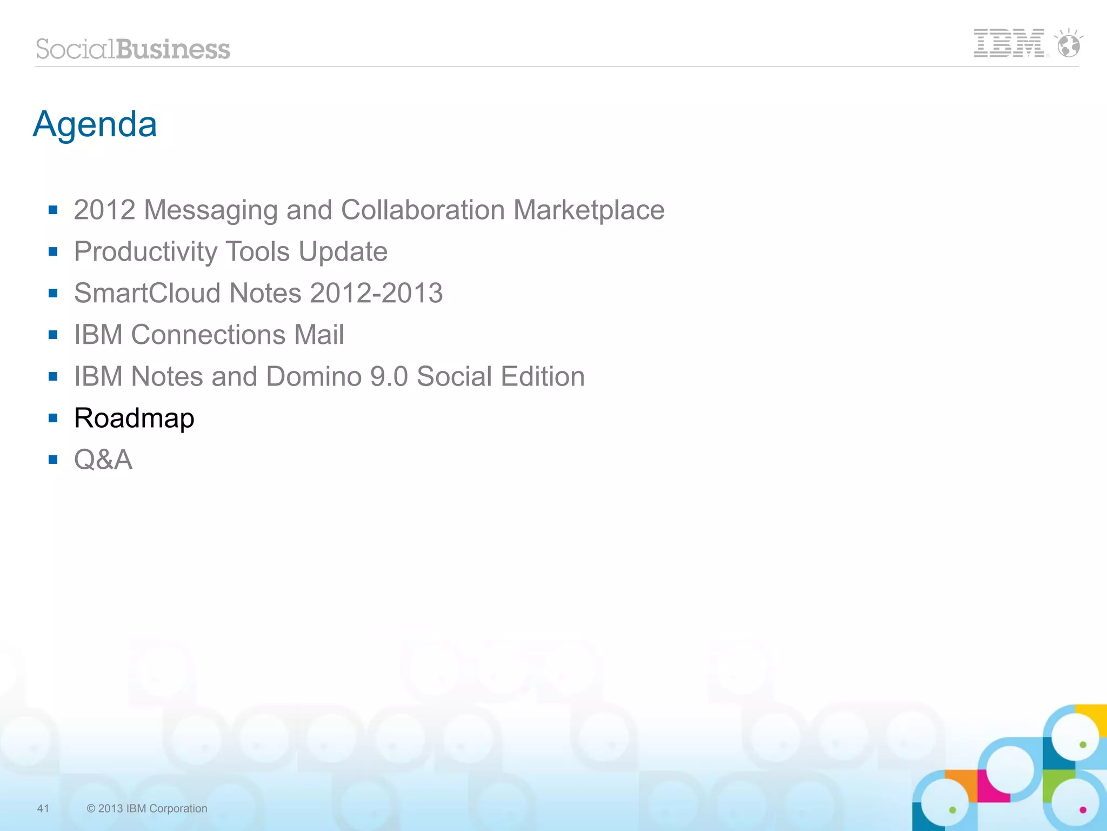Viewport: 1107px width, 831px height.
Task: Select the 'Productivity Tools Update' bullet
Action: [231, 251]
